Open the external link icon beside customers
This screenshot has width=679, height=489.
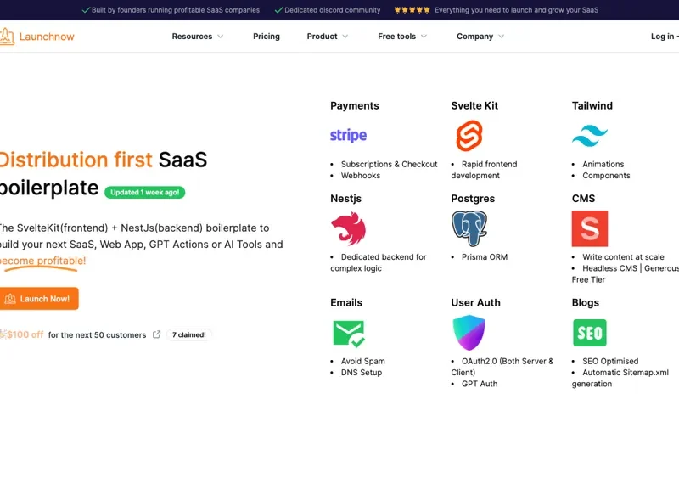(x=156, y=334)
